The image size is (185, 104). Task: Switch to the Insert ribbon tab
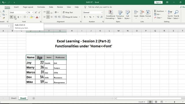(x=16, y=7)
